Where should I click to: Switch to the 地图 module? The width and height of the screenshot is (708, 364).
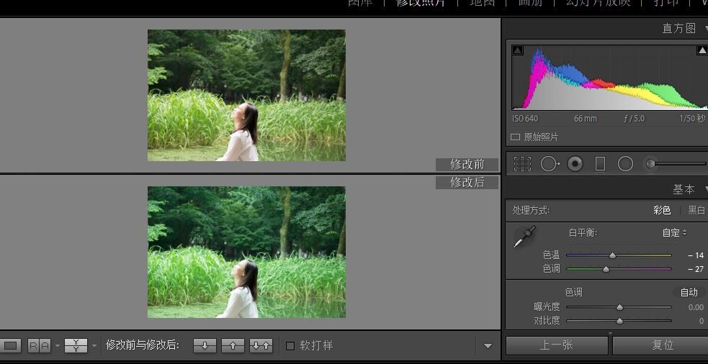[482, 3]
